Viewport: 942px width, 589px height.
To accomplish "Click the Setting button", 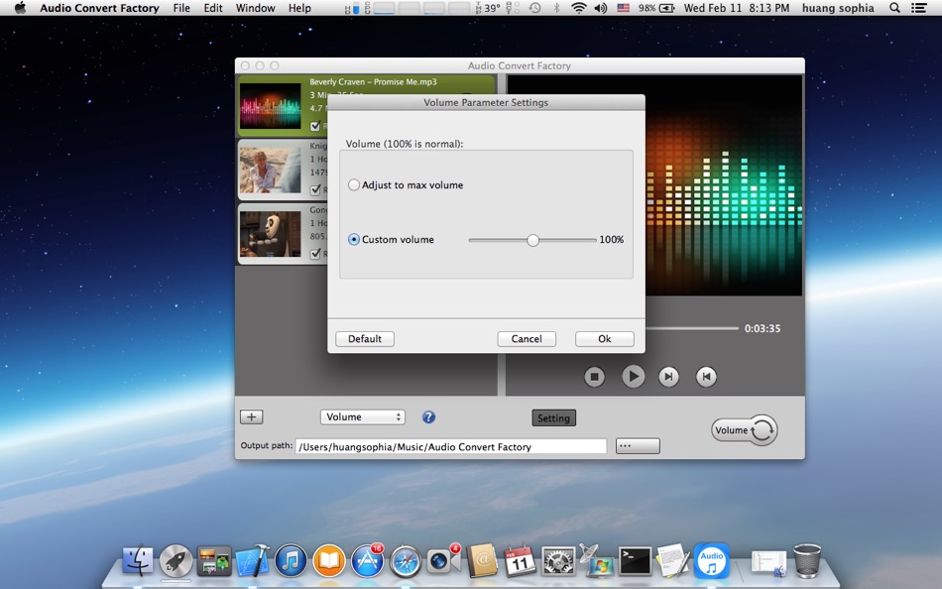I will 553,418.
